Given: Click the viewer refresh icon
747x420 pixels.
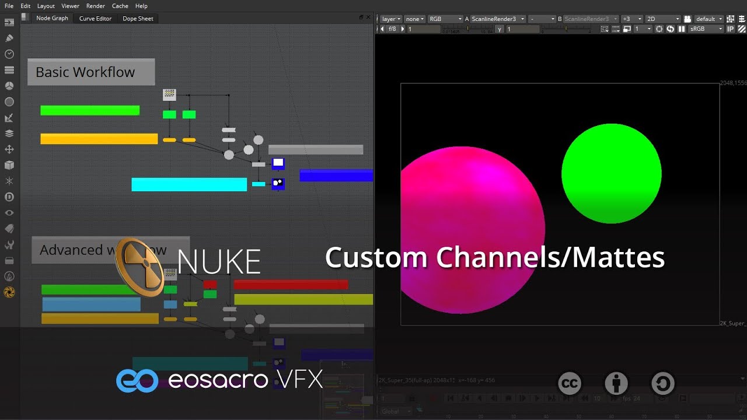Looking at the screenshot, I should click(x=670, y=29).
